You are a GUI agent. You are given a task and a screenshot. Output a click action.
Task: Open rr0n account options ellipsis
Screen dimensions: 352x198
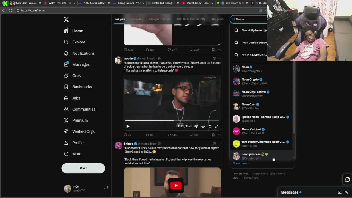coord(106,189)
